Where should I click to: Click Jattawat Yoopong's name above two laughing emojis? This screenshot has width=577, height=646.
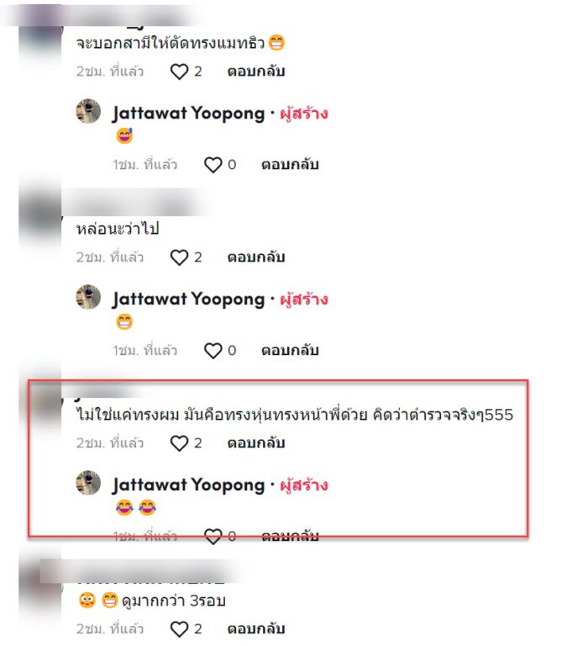(189, 484)
